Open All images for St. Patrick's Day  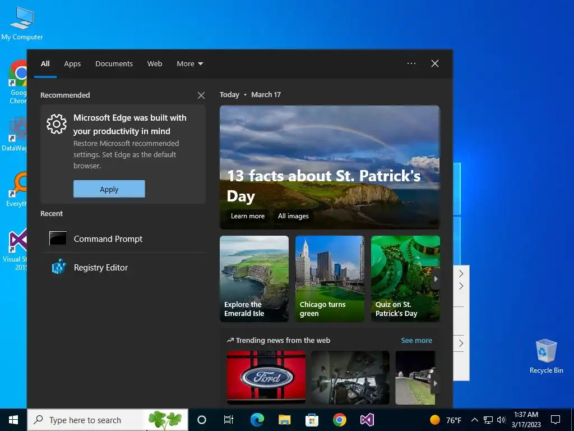pyautogui.click(x=293, y=216)
